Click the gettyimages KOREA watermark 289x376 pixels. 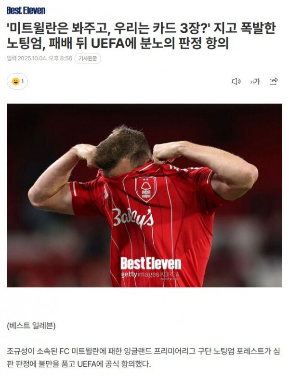[x=150, y=274]
